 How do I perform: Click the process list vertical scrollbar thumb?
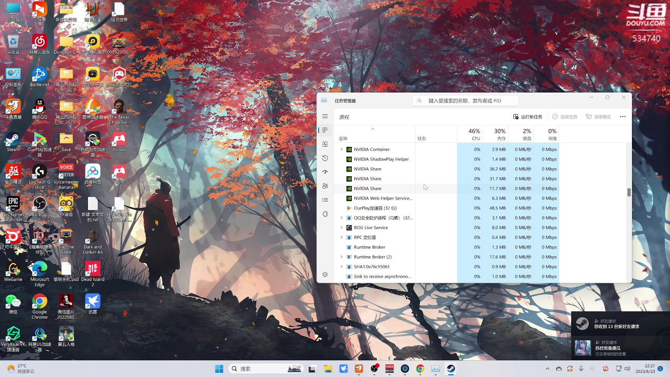629,192
